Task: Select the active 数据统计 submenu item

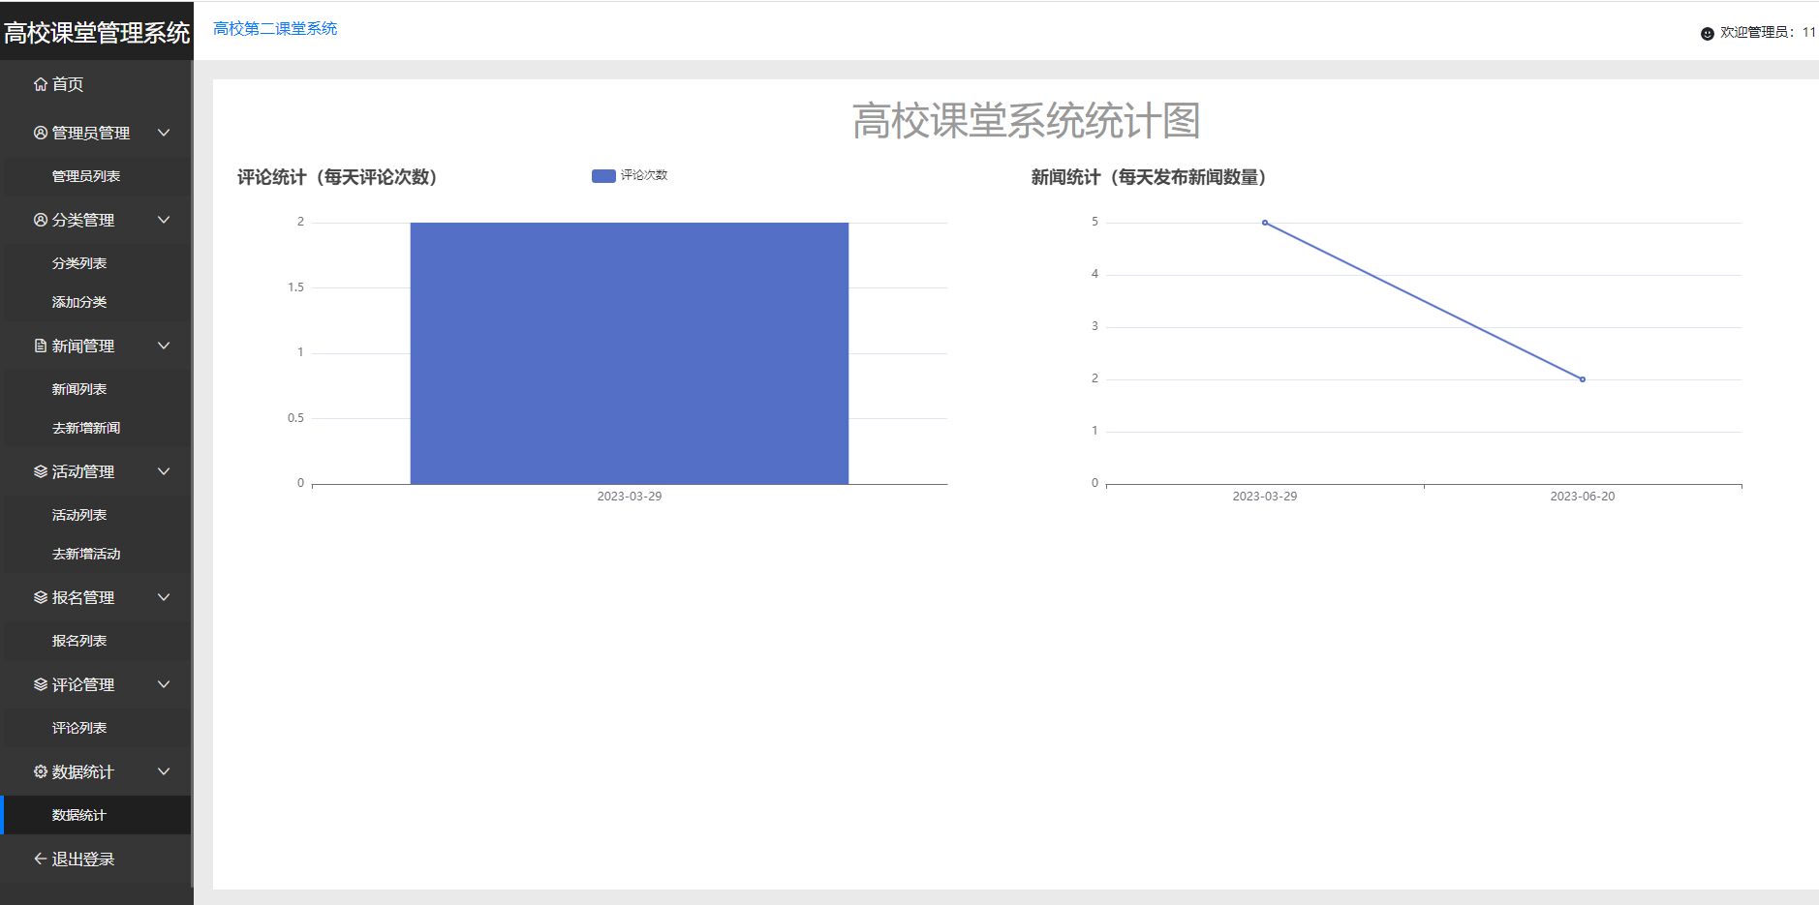Action: (97, 815)
